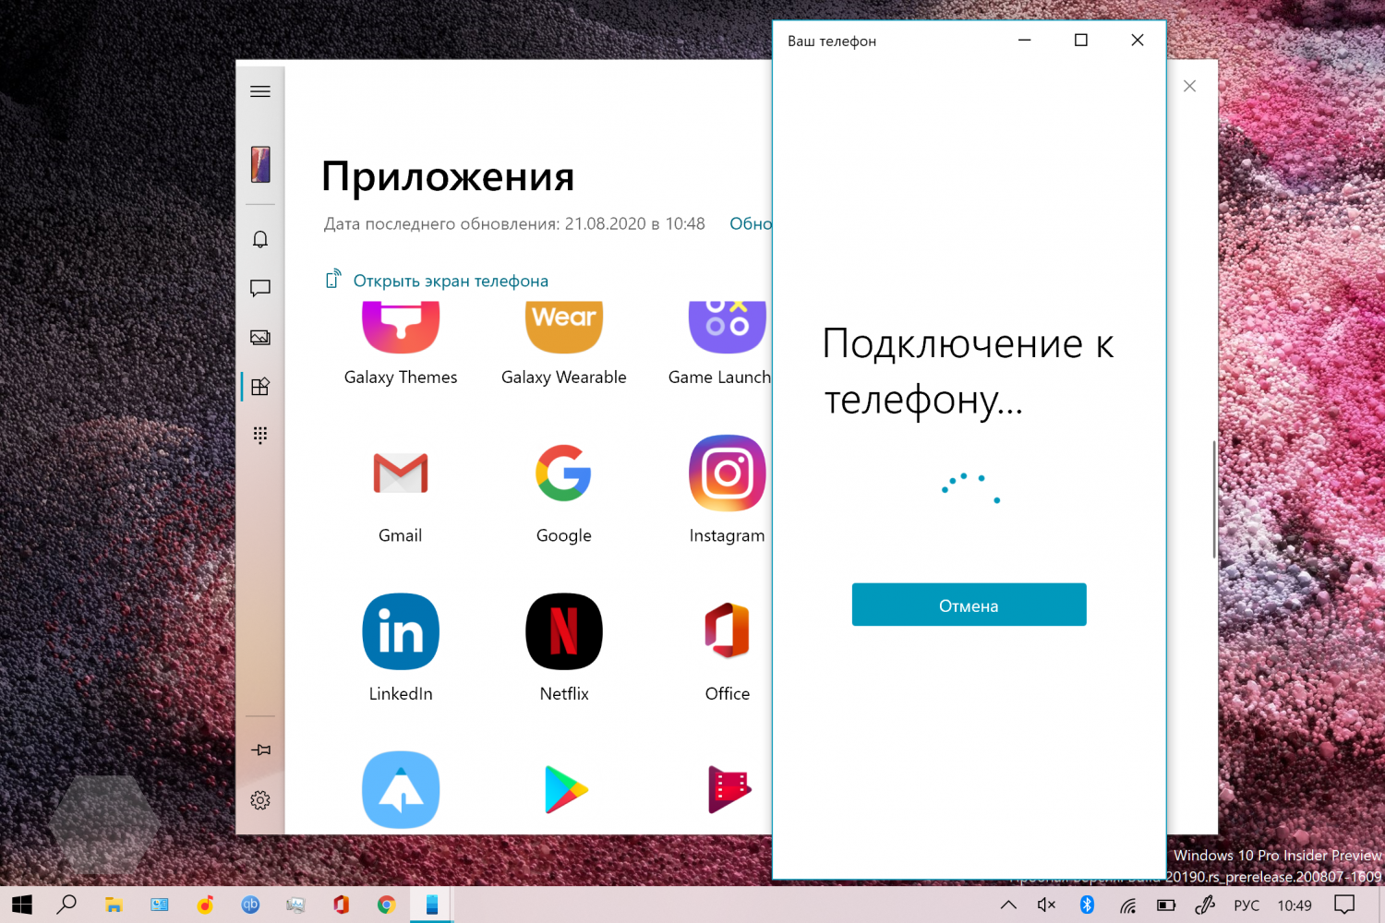This screenshot has height=923, width=1385.
Task: Expand the system tray hidden icons chevron
Action: click(x=1008, y=905)
